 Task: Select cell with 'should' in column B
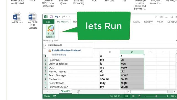[x=110, y=79]
